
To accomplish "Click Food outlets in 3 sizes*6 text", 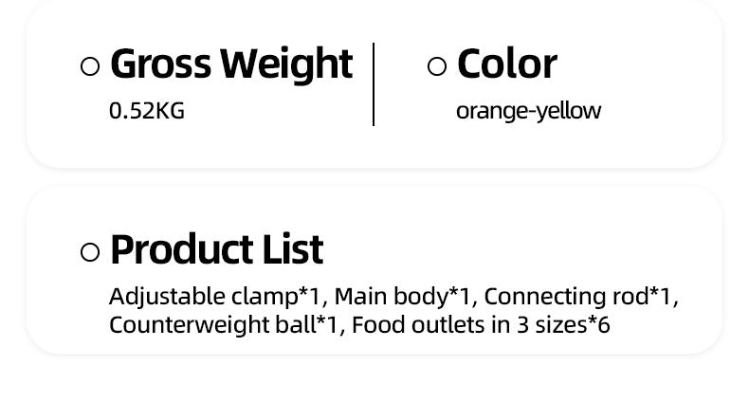I will pyautogui.click(x=481, y=325).
